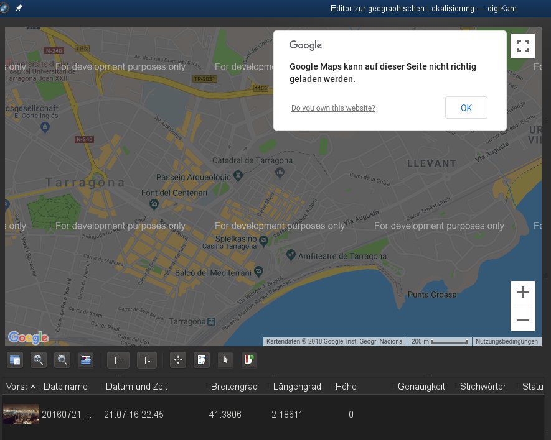551x440 pixels.
Task: Click the zoom out magnifier icon
Action: coord(62,359)
